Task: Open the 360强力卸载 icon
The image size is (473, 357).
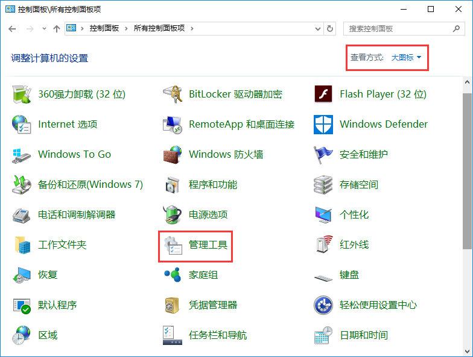Action: point(22,95)
